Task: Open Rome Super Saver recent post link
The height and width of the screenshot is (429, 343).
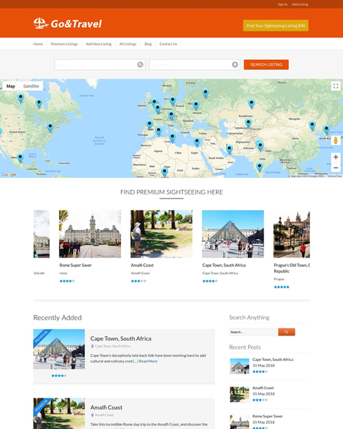Action: [x=267, y=416]
